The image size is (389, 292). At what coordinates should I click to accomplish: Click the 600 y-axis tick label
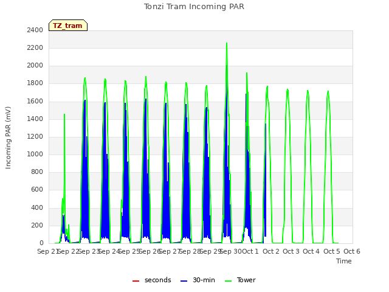pos(37,190)
